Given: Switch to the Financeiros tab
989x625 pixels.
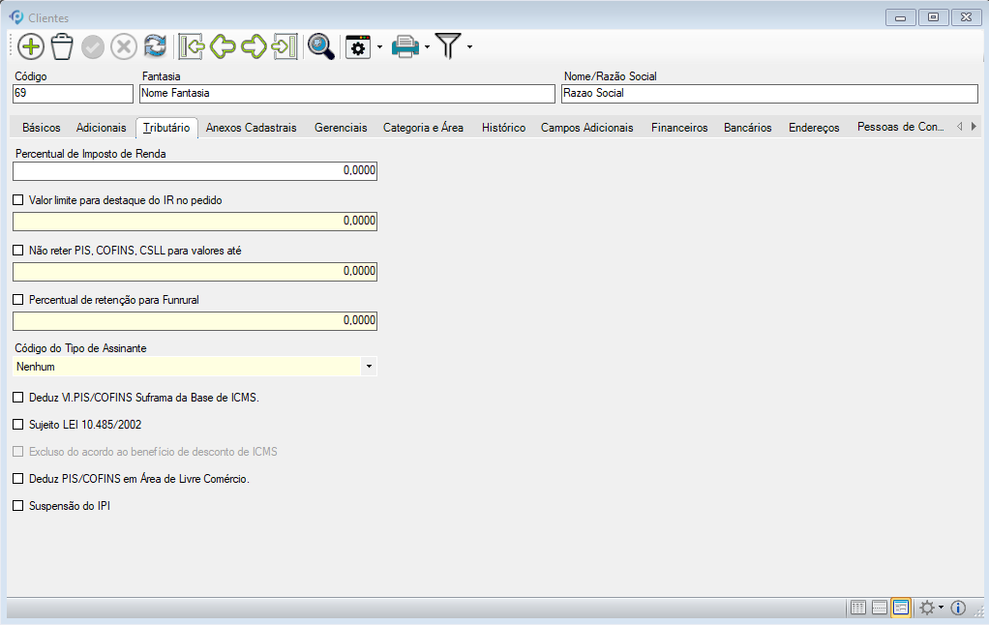Looking at the screenshot, I should pyautogui.click(x=679, y=128).
